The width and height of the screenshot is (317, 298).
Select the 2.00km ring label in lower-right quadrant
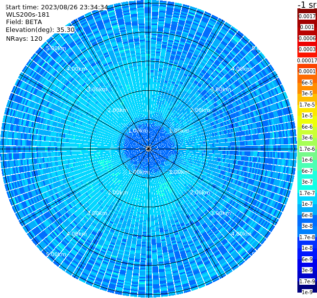200,192
